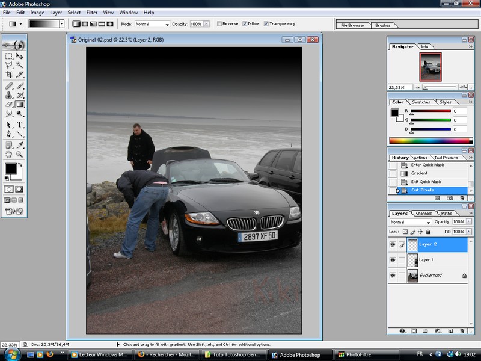481x361 pixels.
Task: Select the Move tool
Action: point(20,56)
